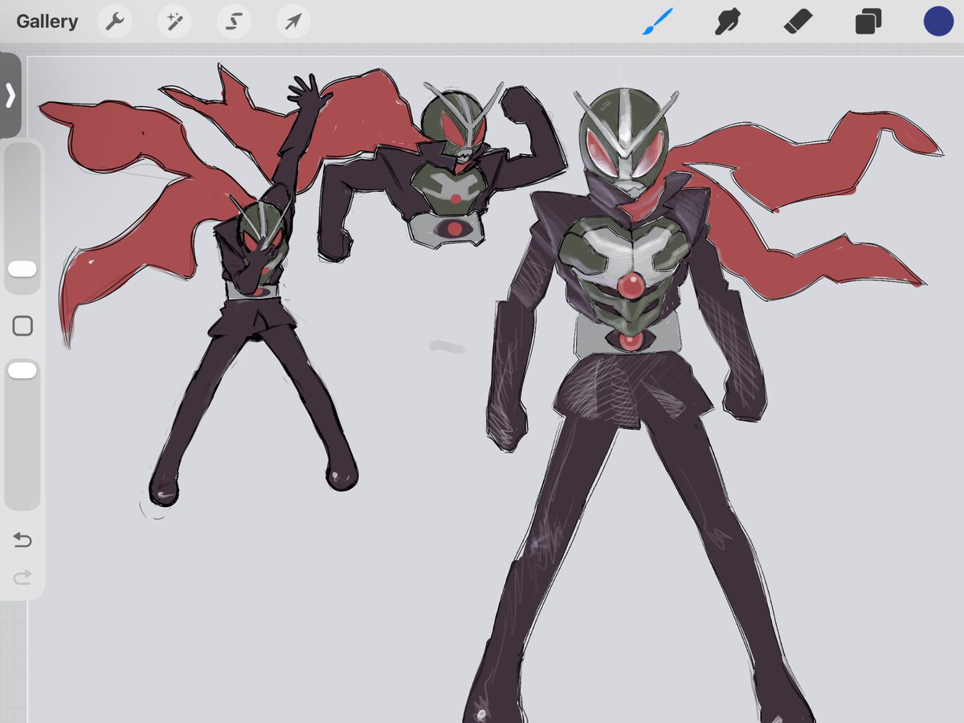Expand the sidebar chevron tab
The image size is (964, 723).
pos(10,95)
